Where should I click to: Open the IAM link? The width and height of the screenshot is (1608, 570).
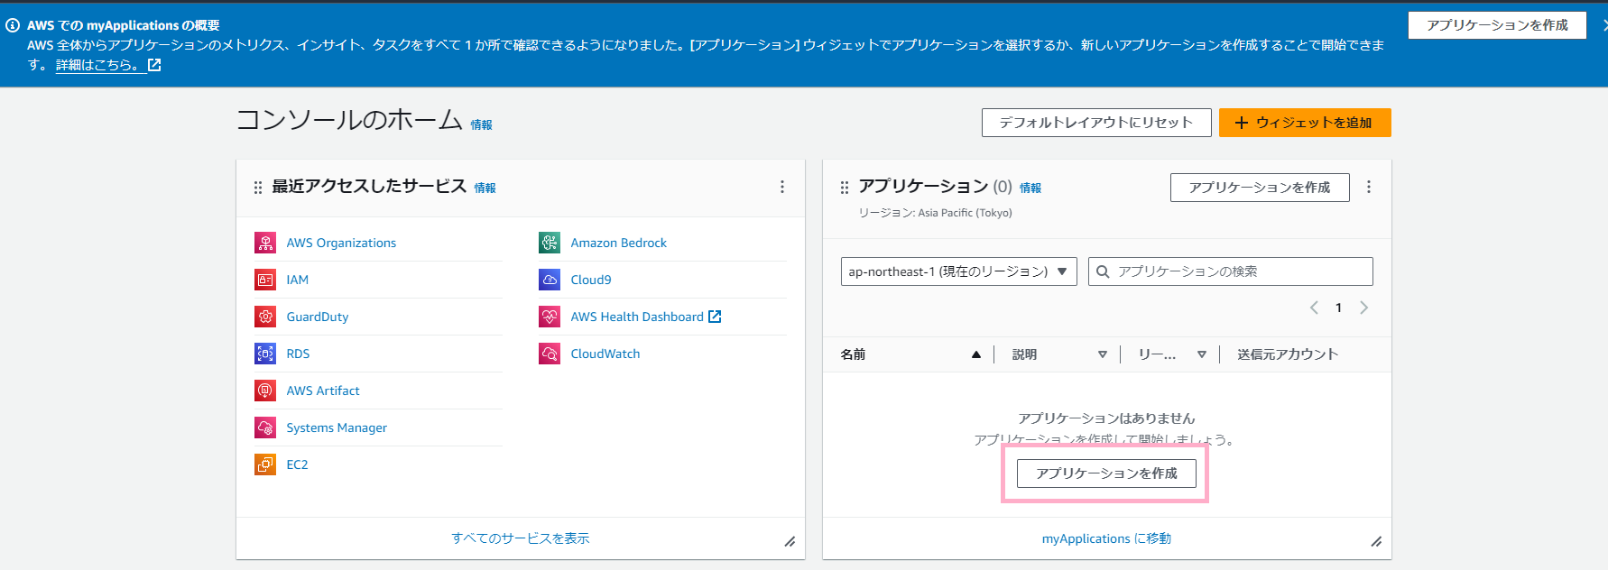click(298, 280)
